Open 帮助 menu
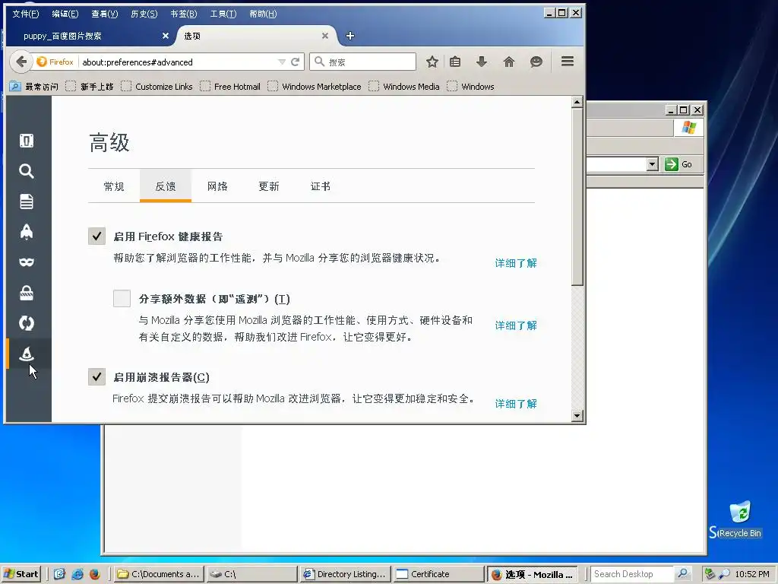This screenshot has height=584, width=778. pyautogui.click(x=263, y=14)
